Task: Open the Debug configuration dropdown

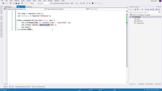Action: click(x=33, y=3)
